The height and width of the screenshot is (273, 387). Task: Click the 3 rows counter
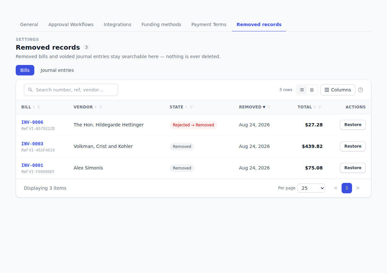(286, 90)
